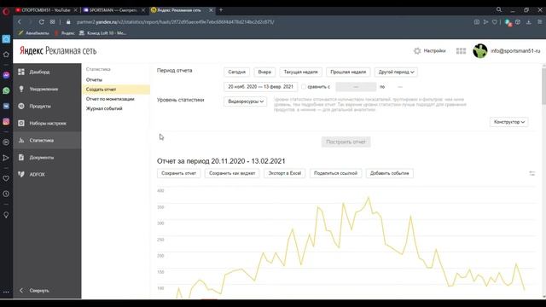Set report period to Прошлая неделя
546x307 pixels.
[348, 72]
